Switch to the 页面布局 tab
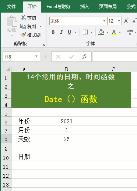The height and width of the screenshot is (191, 137). pyautogui.click(x=108, y=7)
